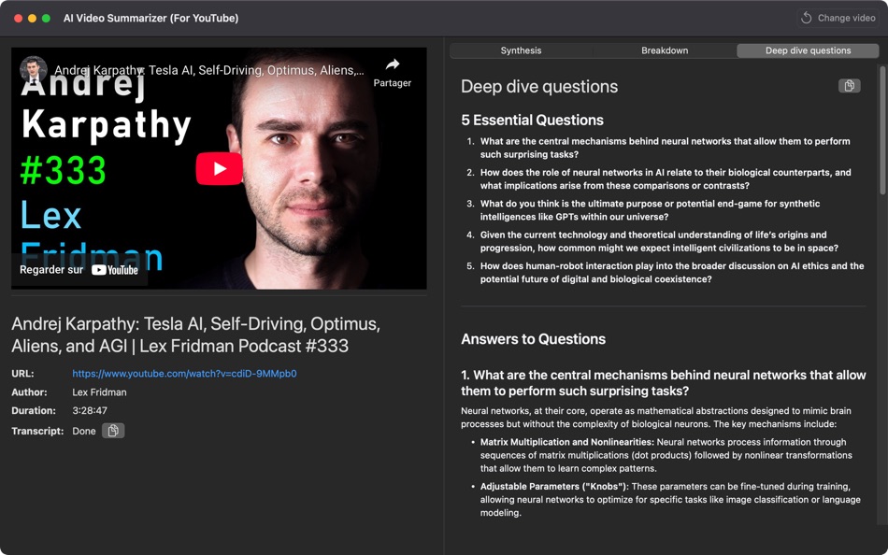Click the Partager share arrow icon

(393, 64)
